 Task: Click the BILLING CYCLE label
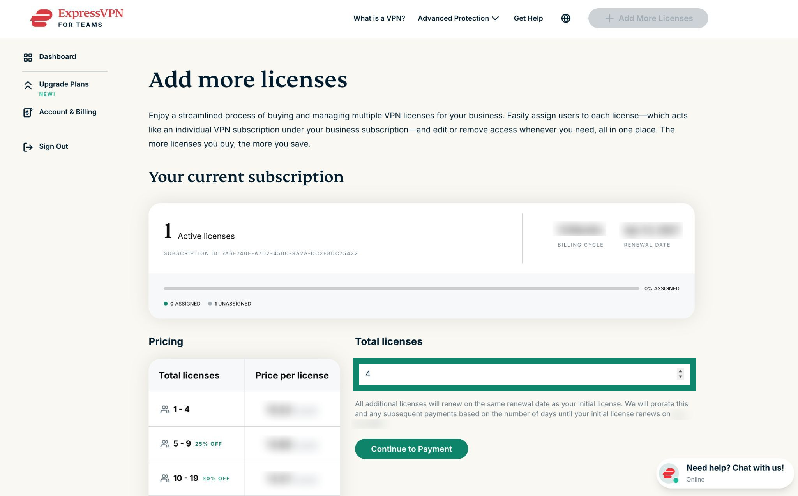pyautogui.click(x=580, y=245)
